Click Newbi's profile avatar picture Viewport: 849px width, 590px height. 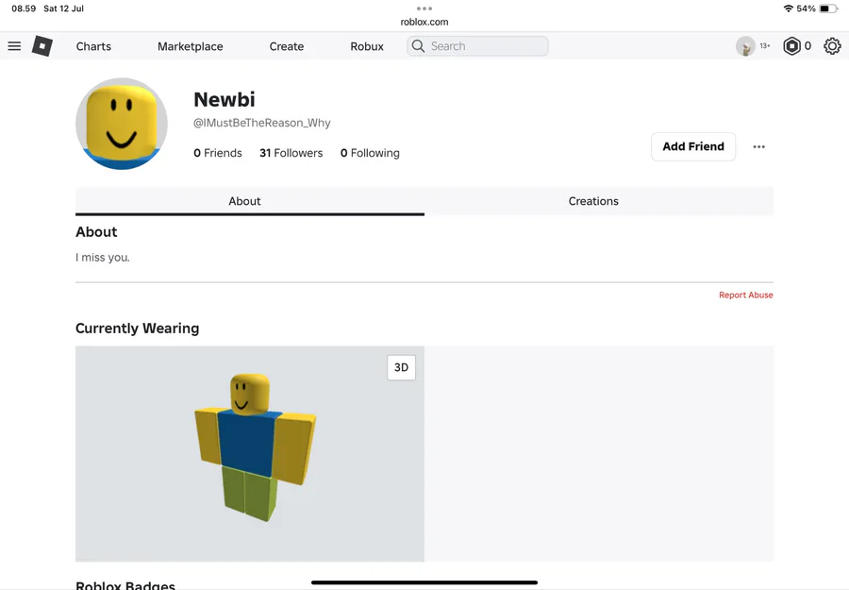coord(122,124)
